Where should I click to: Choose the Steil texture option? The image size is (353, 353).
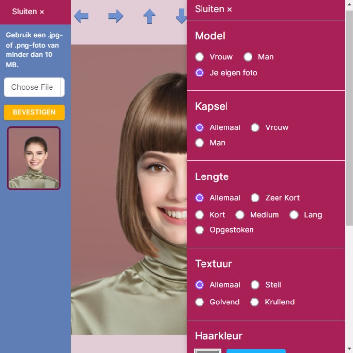click(255, 285)
